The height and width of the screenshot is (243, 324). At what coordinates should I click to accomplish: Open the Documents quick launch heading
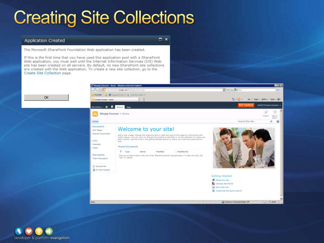point(98,127)
